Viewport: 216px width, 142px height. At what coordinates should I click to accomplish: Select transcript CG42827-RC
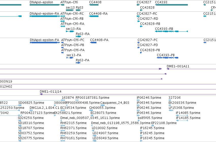tap(138, 16)
